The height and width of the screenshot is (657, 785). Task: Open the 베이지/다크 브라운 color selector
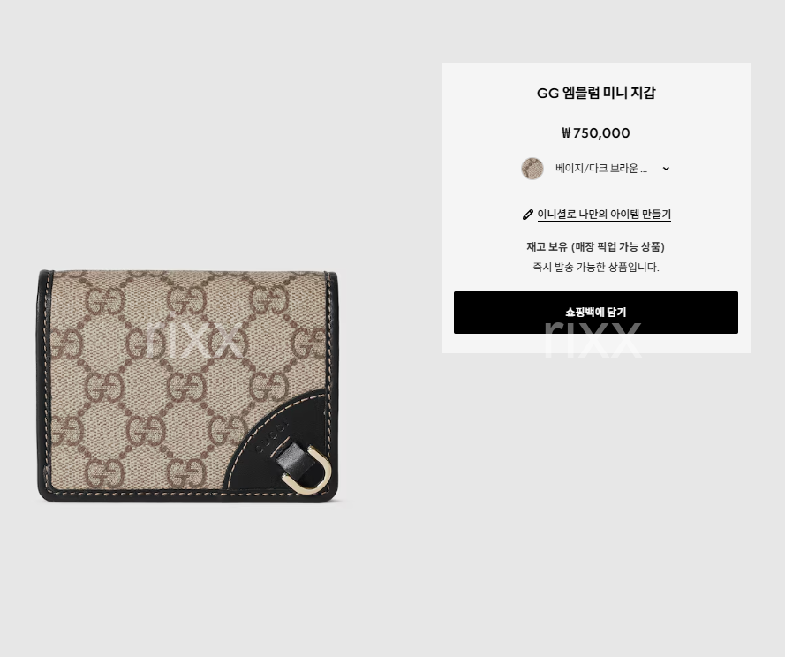click(x=596, y=169)
